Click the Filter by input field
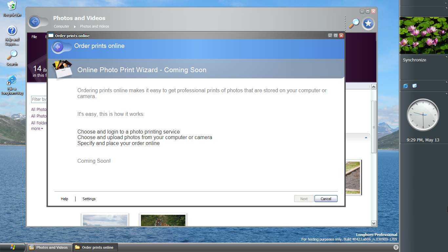 coord(39,99)
